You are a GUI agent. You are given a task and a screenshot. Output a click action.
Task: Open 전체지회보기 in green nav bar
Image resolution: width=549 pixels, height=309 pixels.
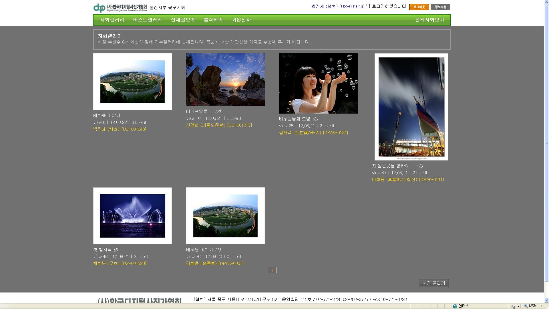429,20
